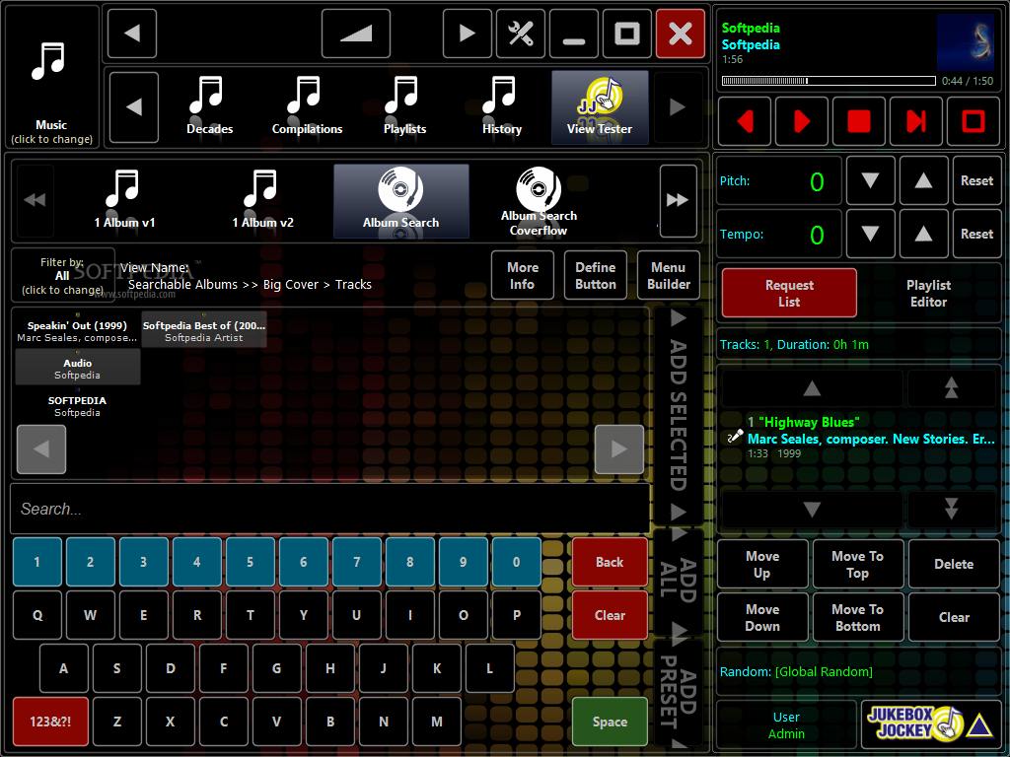Screen dimensions: 1010x757
Task: Decrease the Tempo value
Action: [870, 234]
